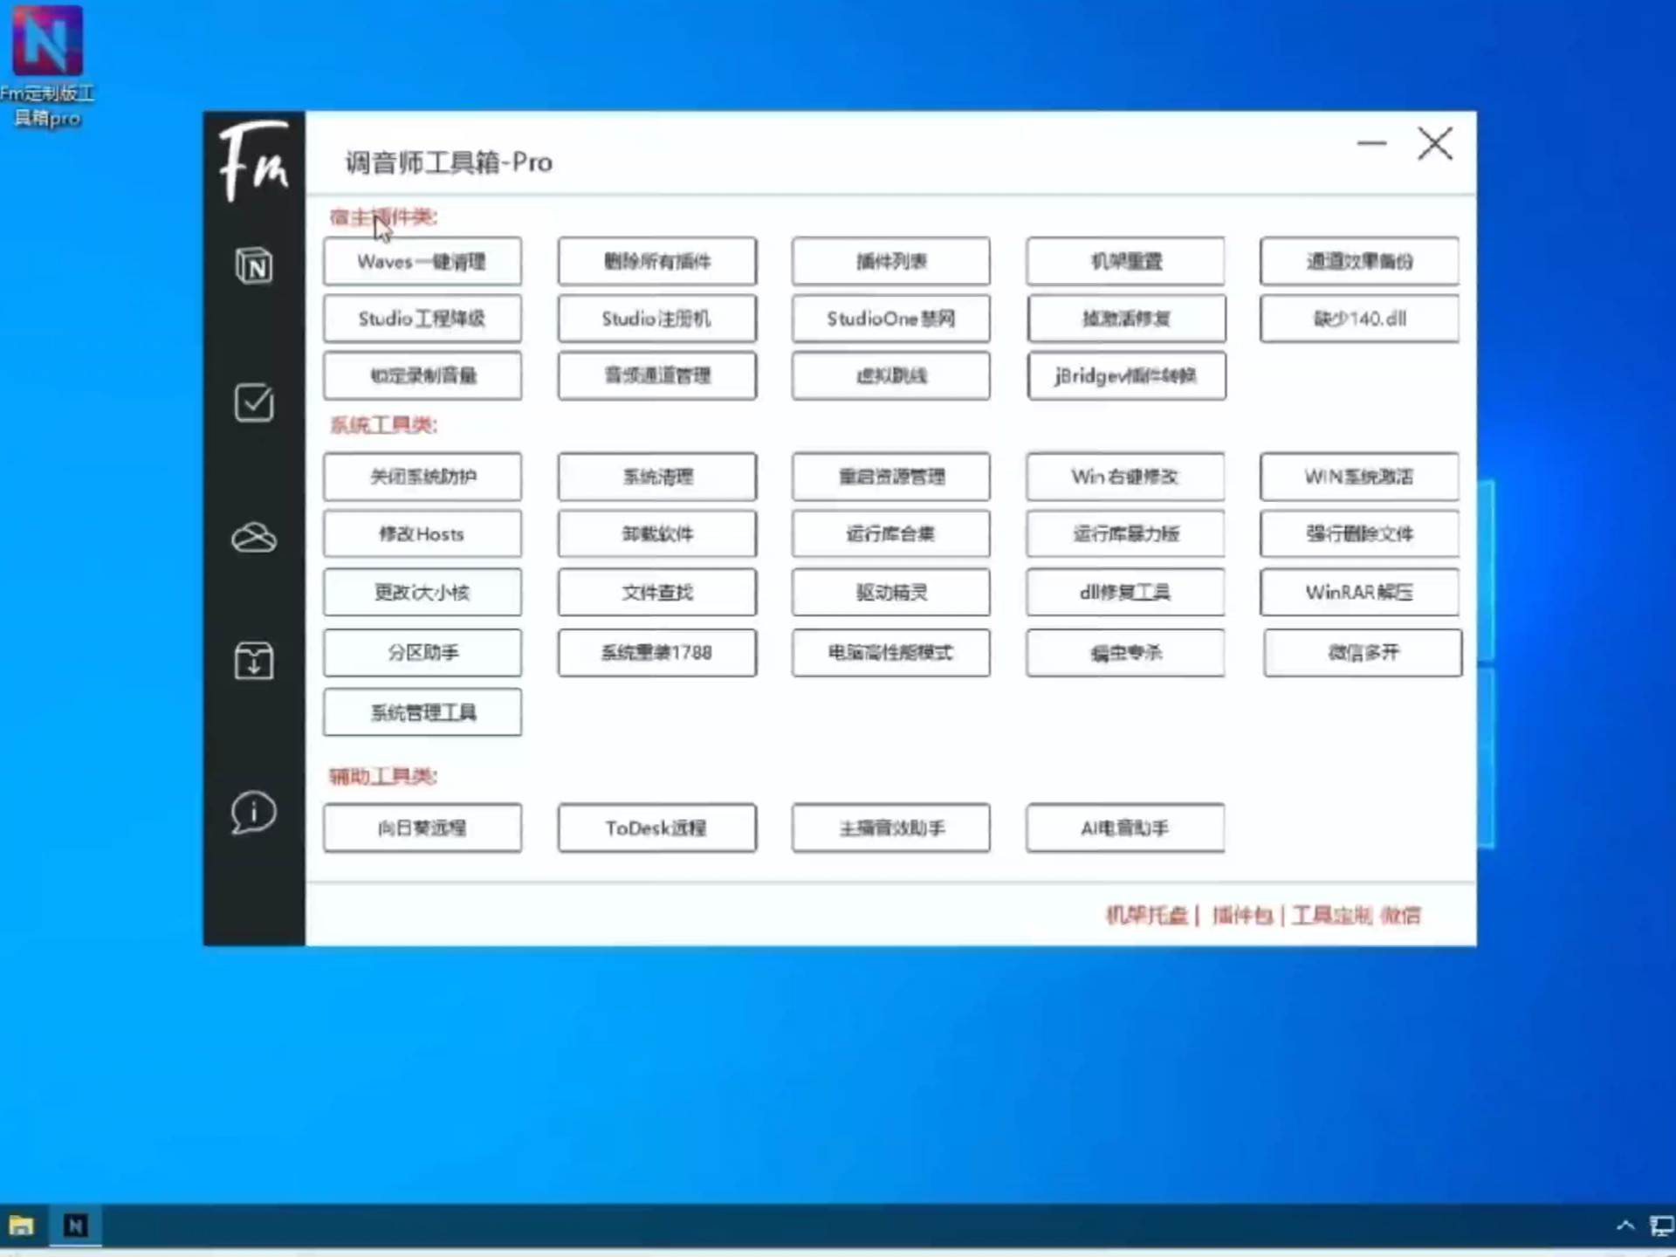
Task: Click the 调音师工具箱-Pro window title
Action: pos(449,162)
